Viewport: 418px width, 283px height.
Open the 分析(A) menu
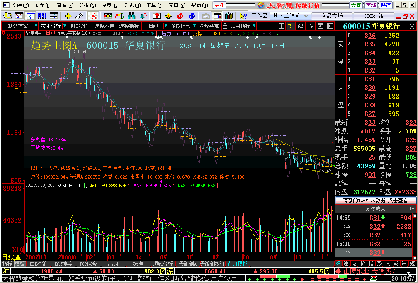pos(87,5)
